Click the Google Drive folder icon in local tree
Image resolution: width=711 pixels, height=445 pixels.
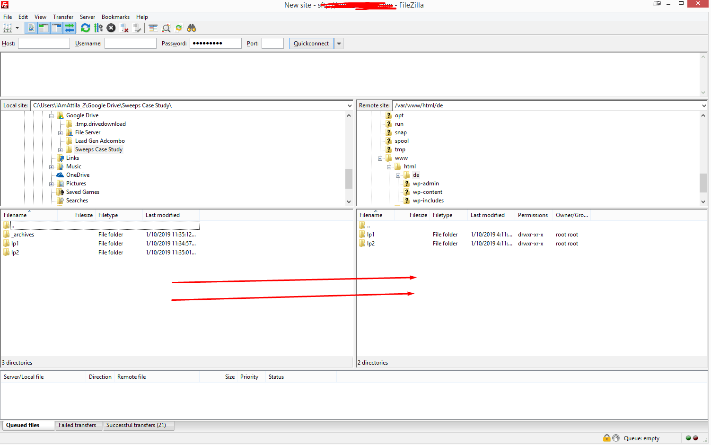point(60,115)
